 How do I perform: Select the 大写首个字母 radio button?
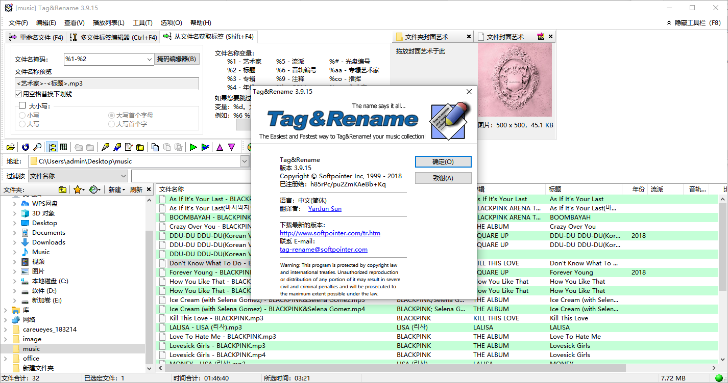pyautogui.click(x=111, y=116)
